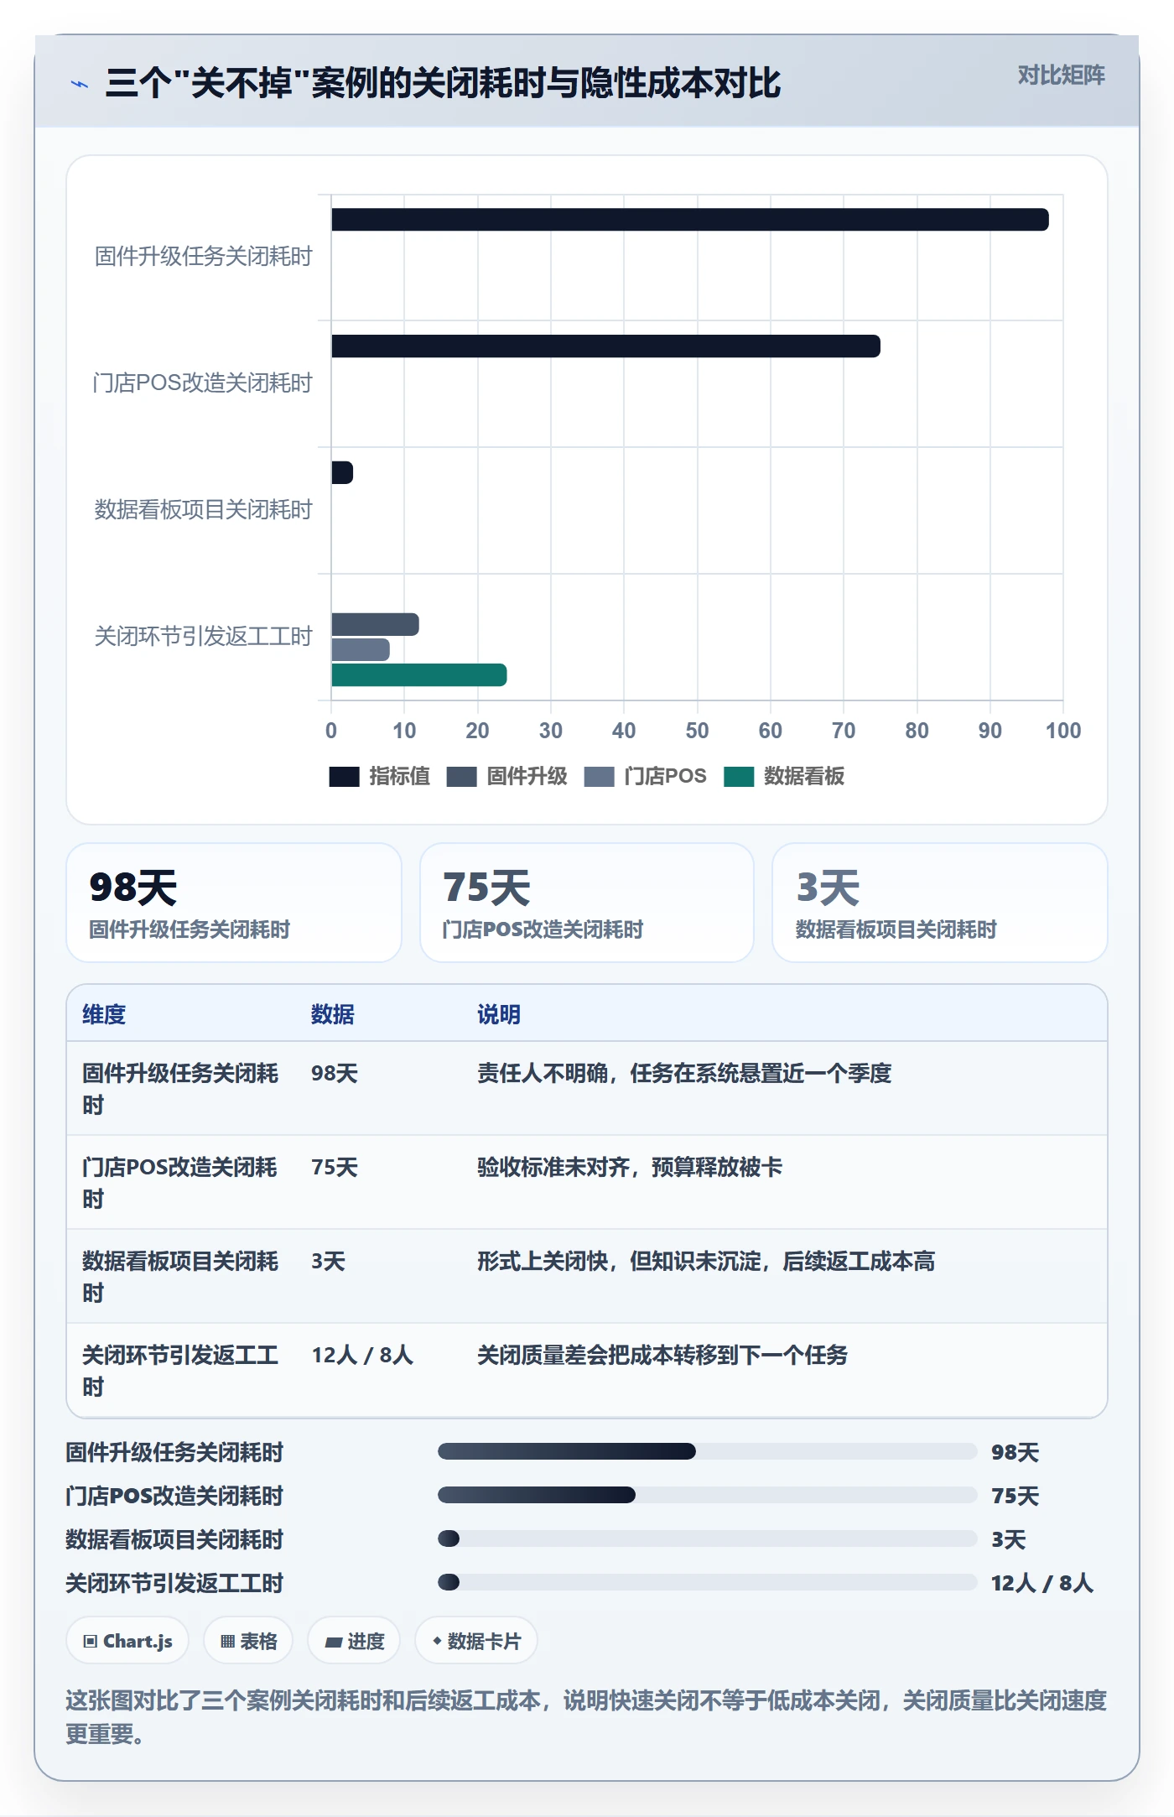The height and width of the screenshot is (1817, 1174).
Task: Click the 12人 / 8人 table cell
Action: coord(362,1356)
